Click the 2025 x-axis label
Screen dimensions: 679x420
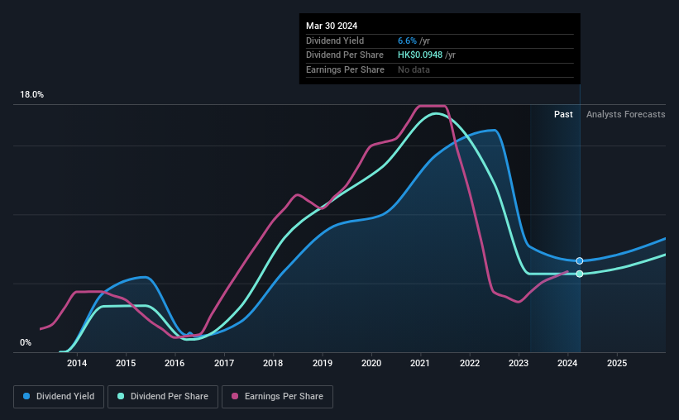pos(617,363)
